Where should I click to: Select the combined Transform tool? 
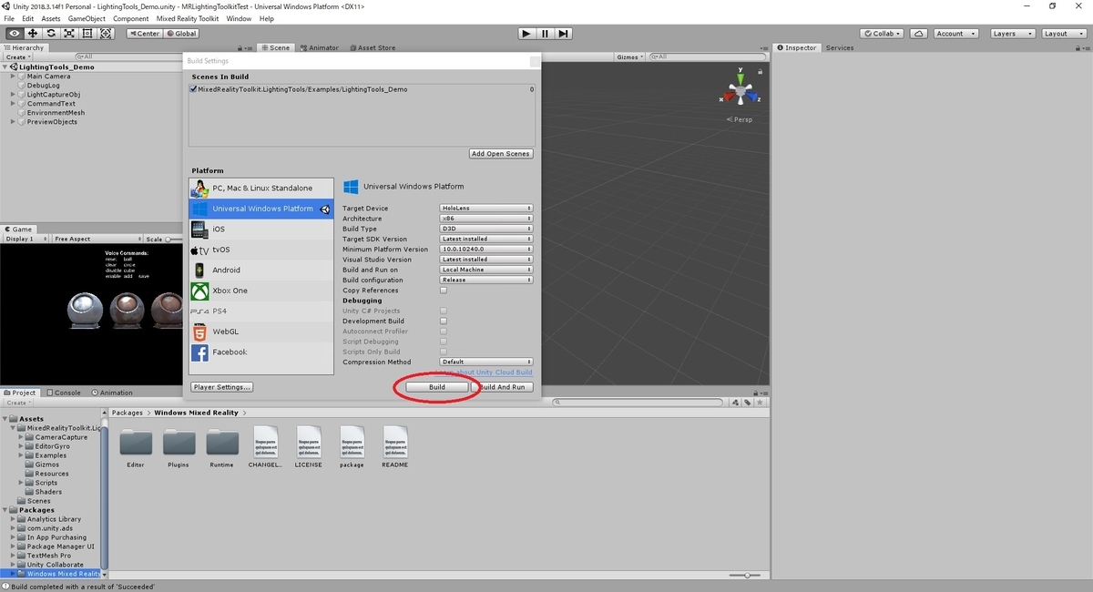click(106, 34)
